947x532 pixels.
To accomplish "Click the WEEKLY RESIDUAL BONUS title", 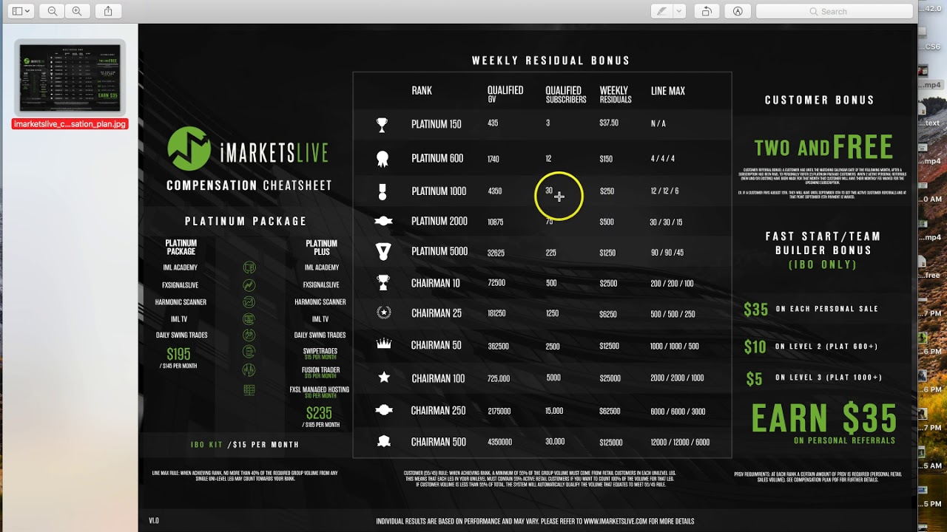I will (x=551, y=61).
